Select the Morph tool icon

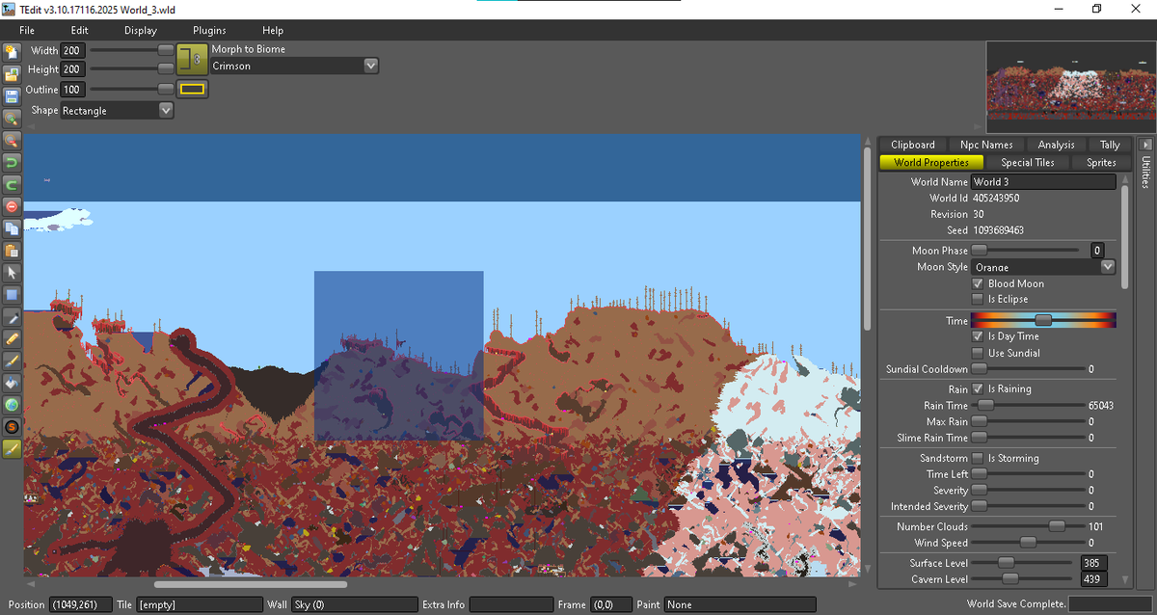pos(12,449)
